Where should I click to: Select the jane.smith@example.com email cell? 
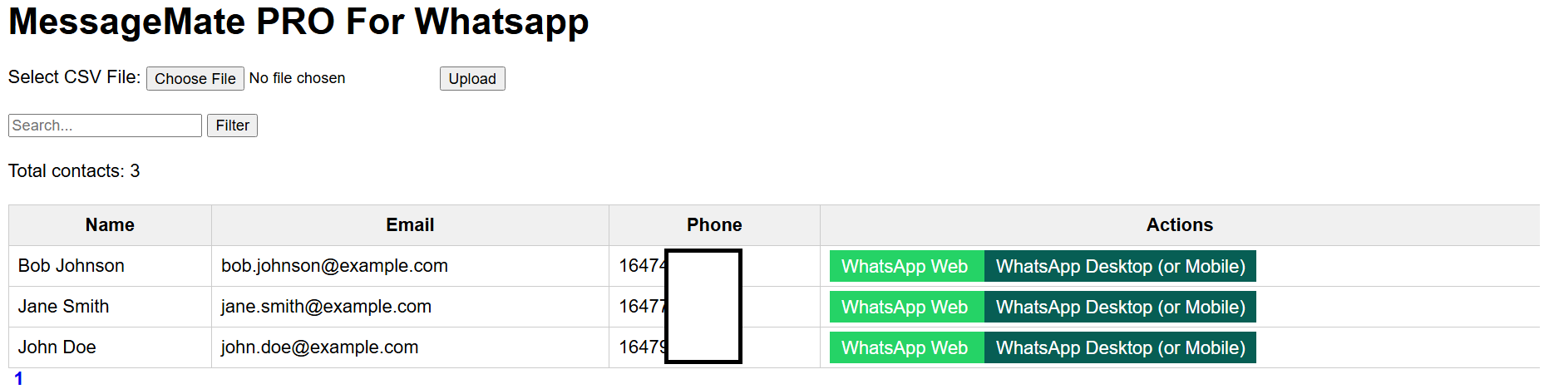[x=410, y=307]
